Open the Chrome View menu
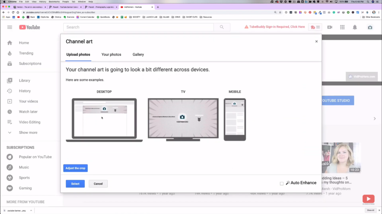Viewport: 382px width, 214px height. pos(34,2)
